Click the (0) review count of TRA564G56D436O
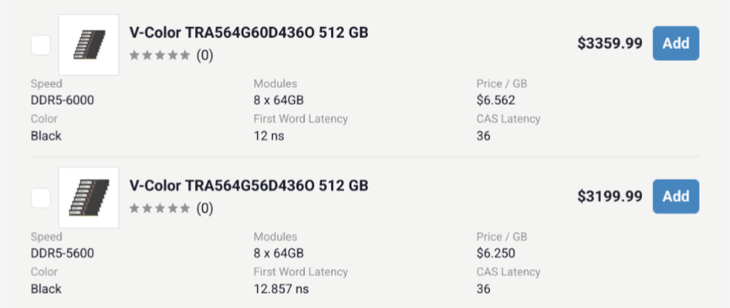This screenshot has width=730, height=308. [204, 208]
